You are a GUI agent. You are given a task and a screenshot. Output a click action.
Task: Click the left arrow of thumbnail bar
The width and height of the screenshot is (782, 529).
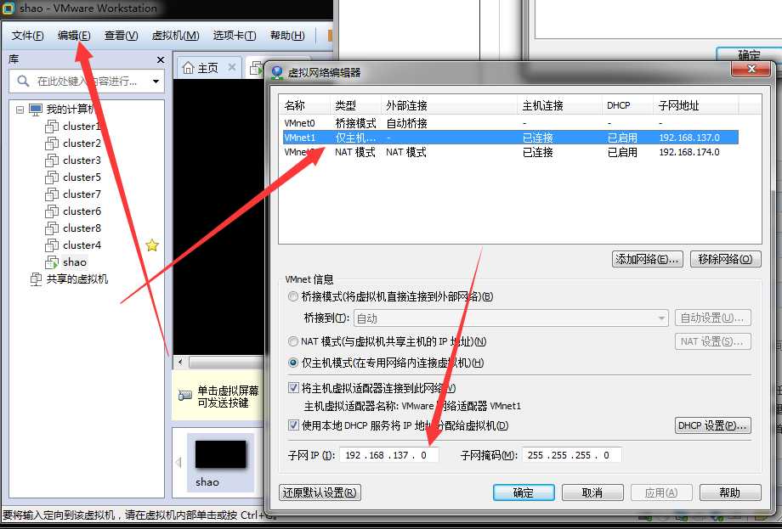pos(178,463)
